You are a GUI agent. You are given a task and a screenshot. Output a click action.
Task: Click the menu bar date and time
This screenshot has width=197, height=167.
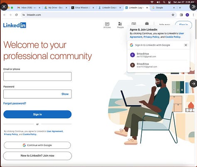184,2
